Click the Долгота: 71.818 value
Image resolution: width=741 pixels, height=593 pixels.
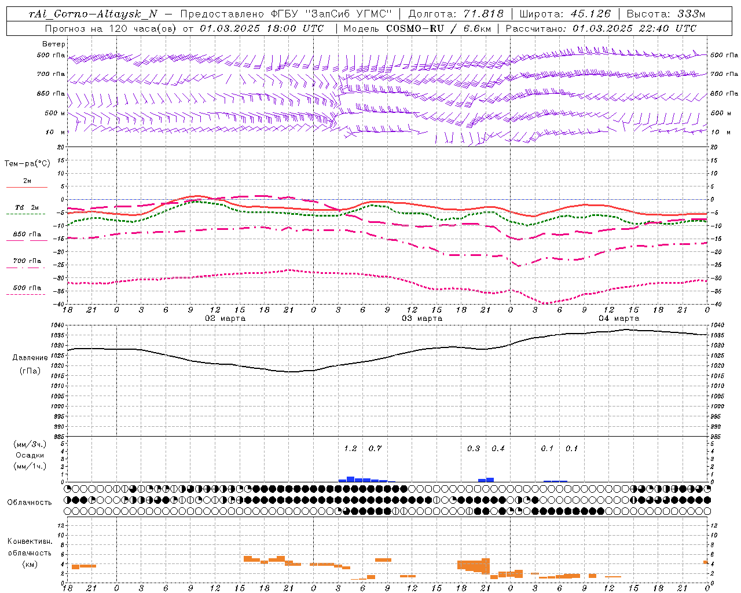[x=456, y=14]
